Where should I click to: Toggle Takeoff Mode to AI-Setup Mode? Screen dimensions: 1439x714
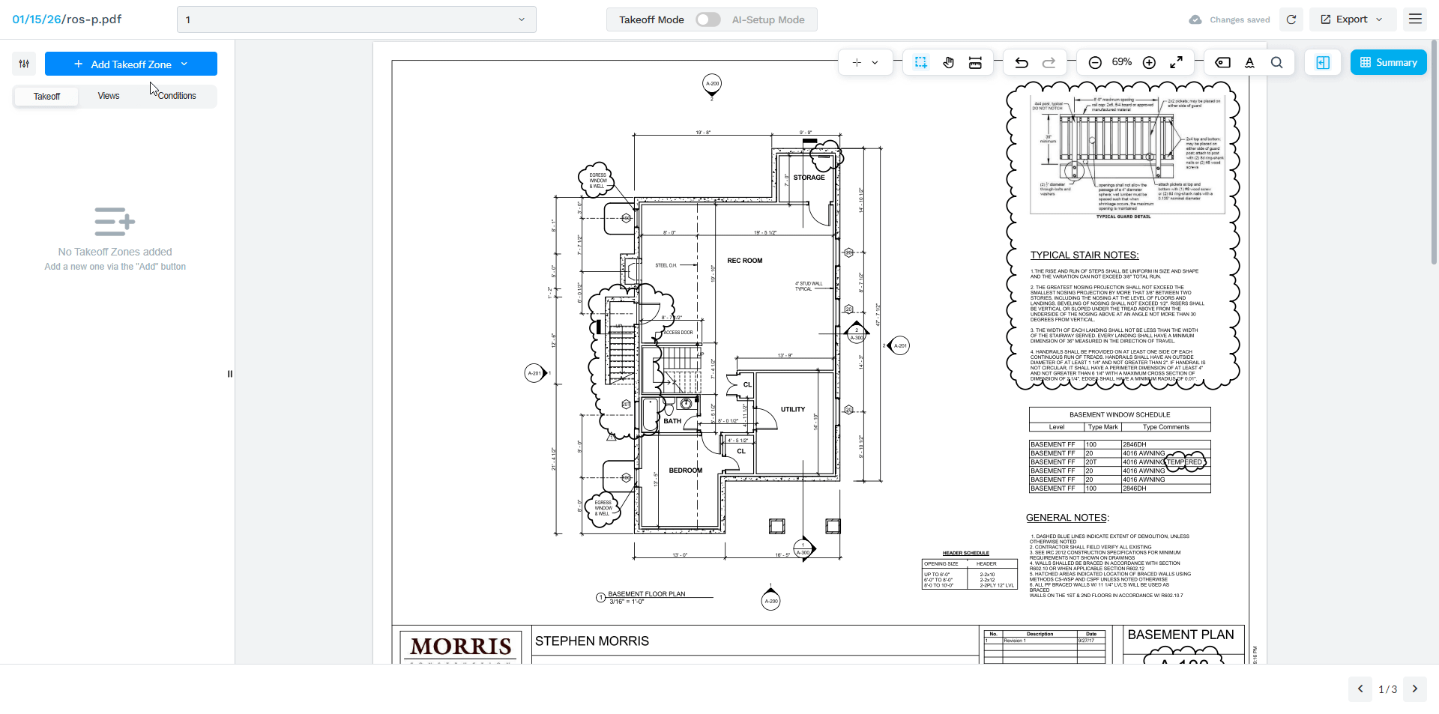(708, 19)
